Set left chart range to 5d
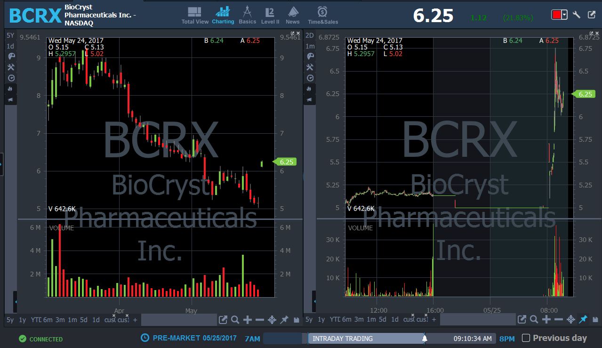This screenshot has height=348, width=602. (83, 320)
